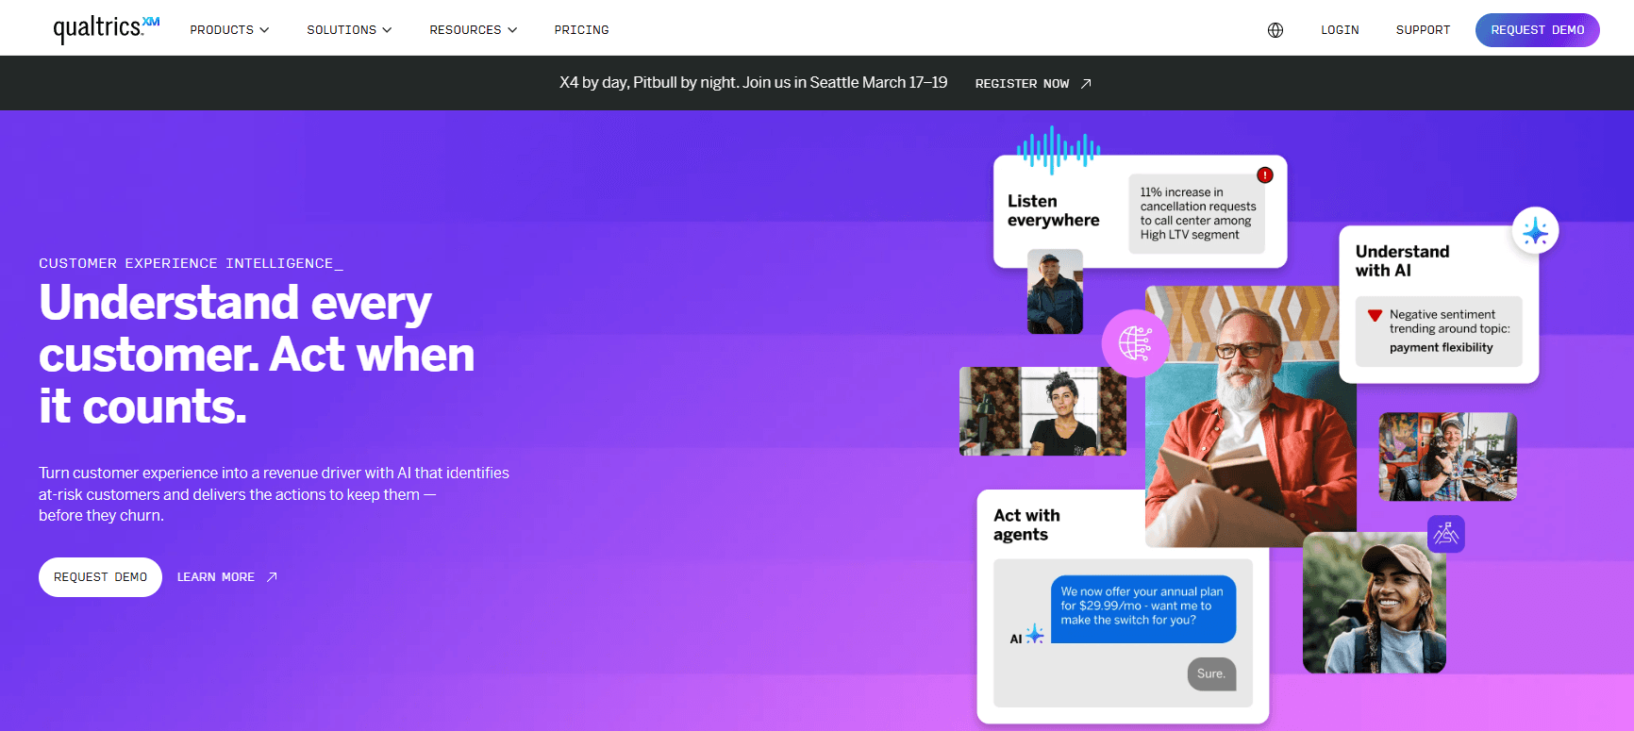Click the pink globe network icon

coord(1136,343)
